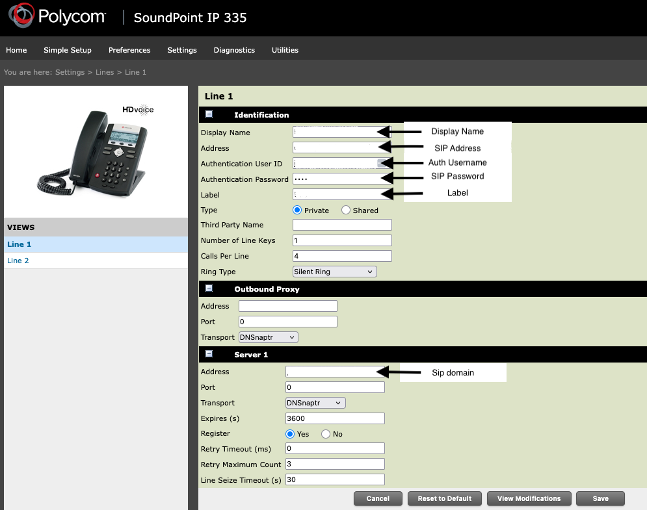This screenshot has width=647, height=510.
Task: Click Reset to Default button
Action: point(445,498)
